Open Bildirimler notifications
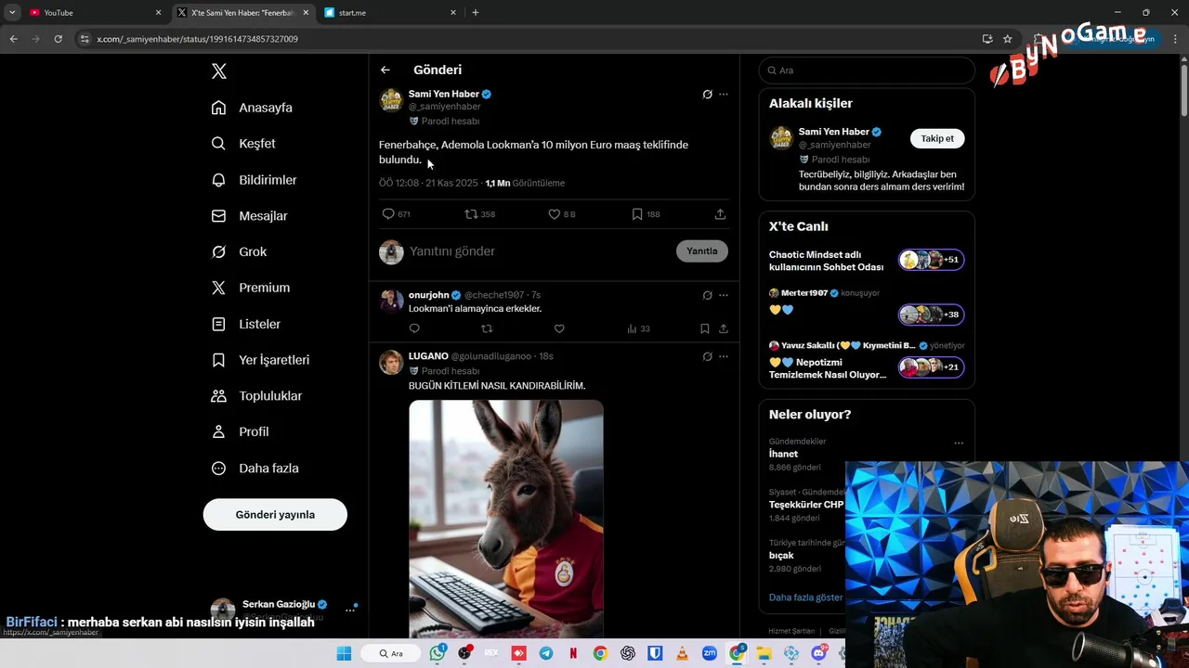This screenshot has width=1189, height=668. pyautogui.click(x=254, y=180)
